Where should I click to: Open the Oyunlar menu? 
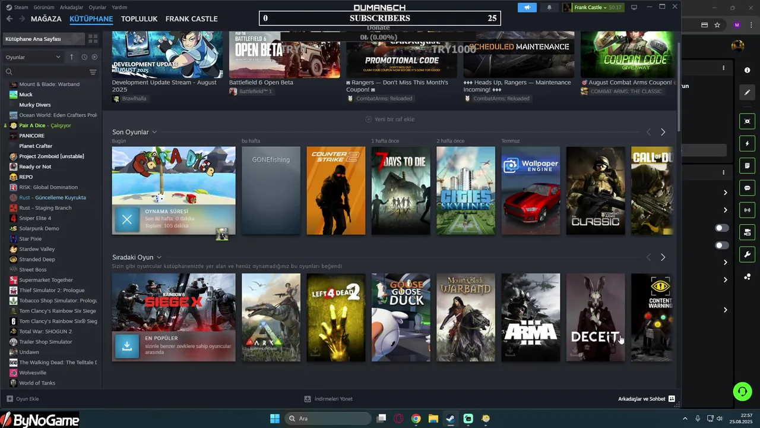(98, 7)
